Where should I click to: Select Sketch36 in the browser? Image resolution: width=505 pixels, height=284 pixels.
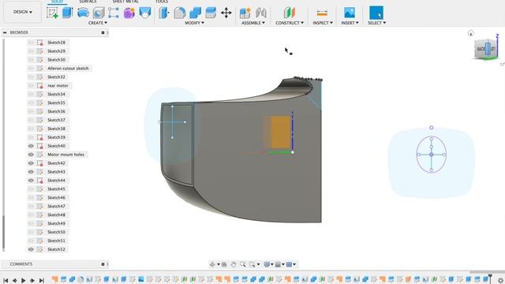(x=56, y=111)
